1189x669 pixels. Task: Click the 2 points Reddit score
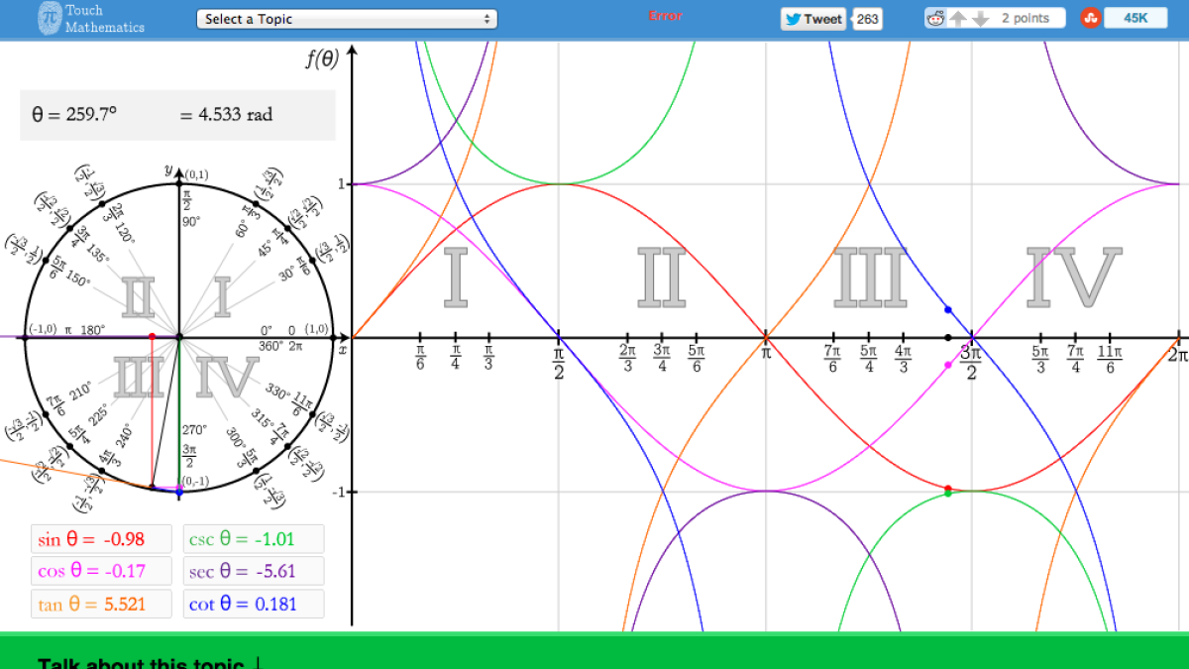tap(1026, 17)
